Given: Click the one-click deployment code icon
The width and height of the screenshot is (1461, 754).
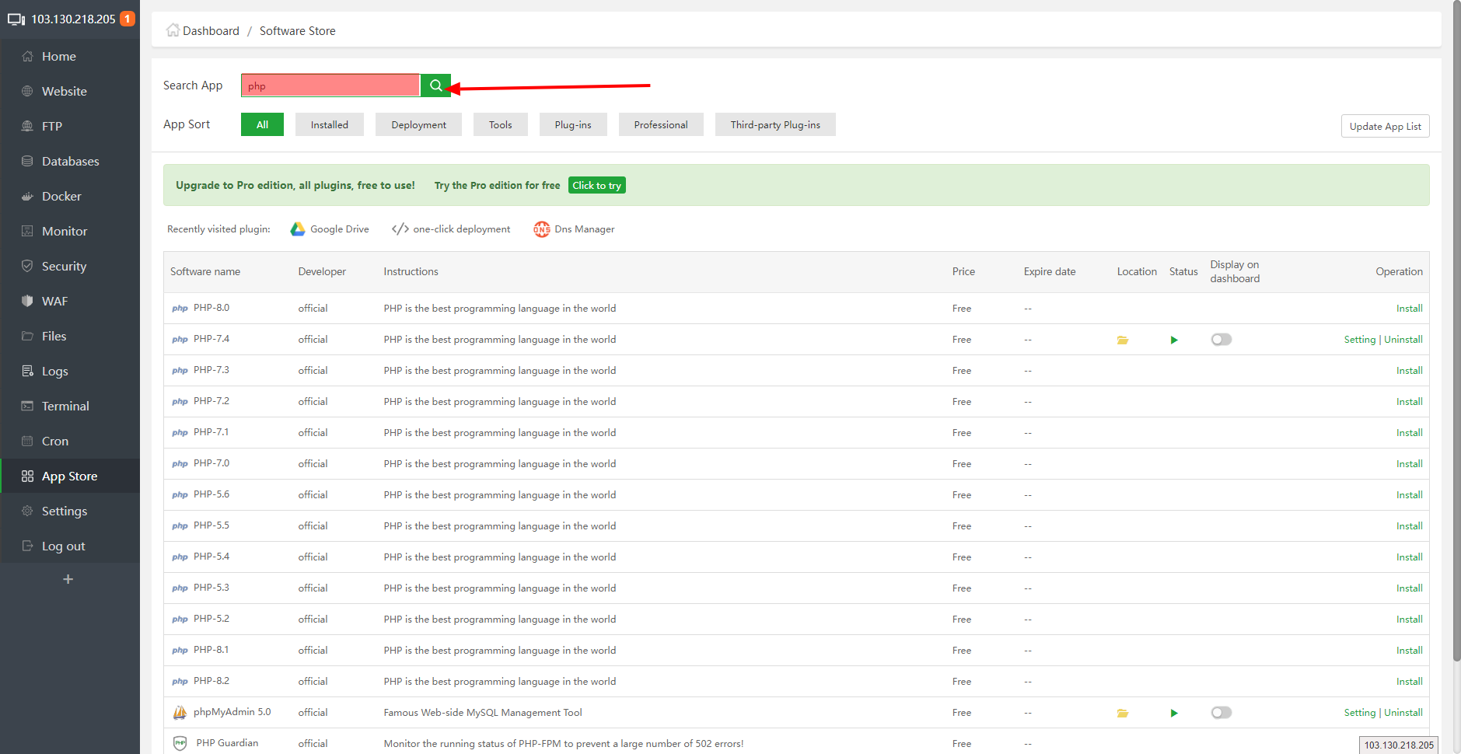Looking at the screenshot, I should click(400, 229).
